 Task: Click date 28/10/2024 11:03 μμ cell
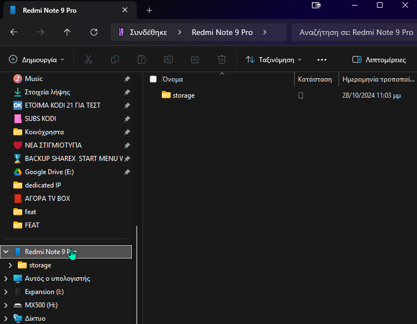point(371,95)
